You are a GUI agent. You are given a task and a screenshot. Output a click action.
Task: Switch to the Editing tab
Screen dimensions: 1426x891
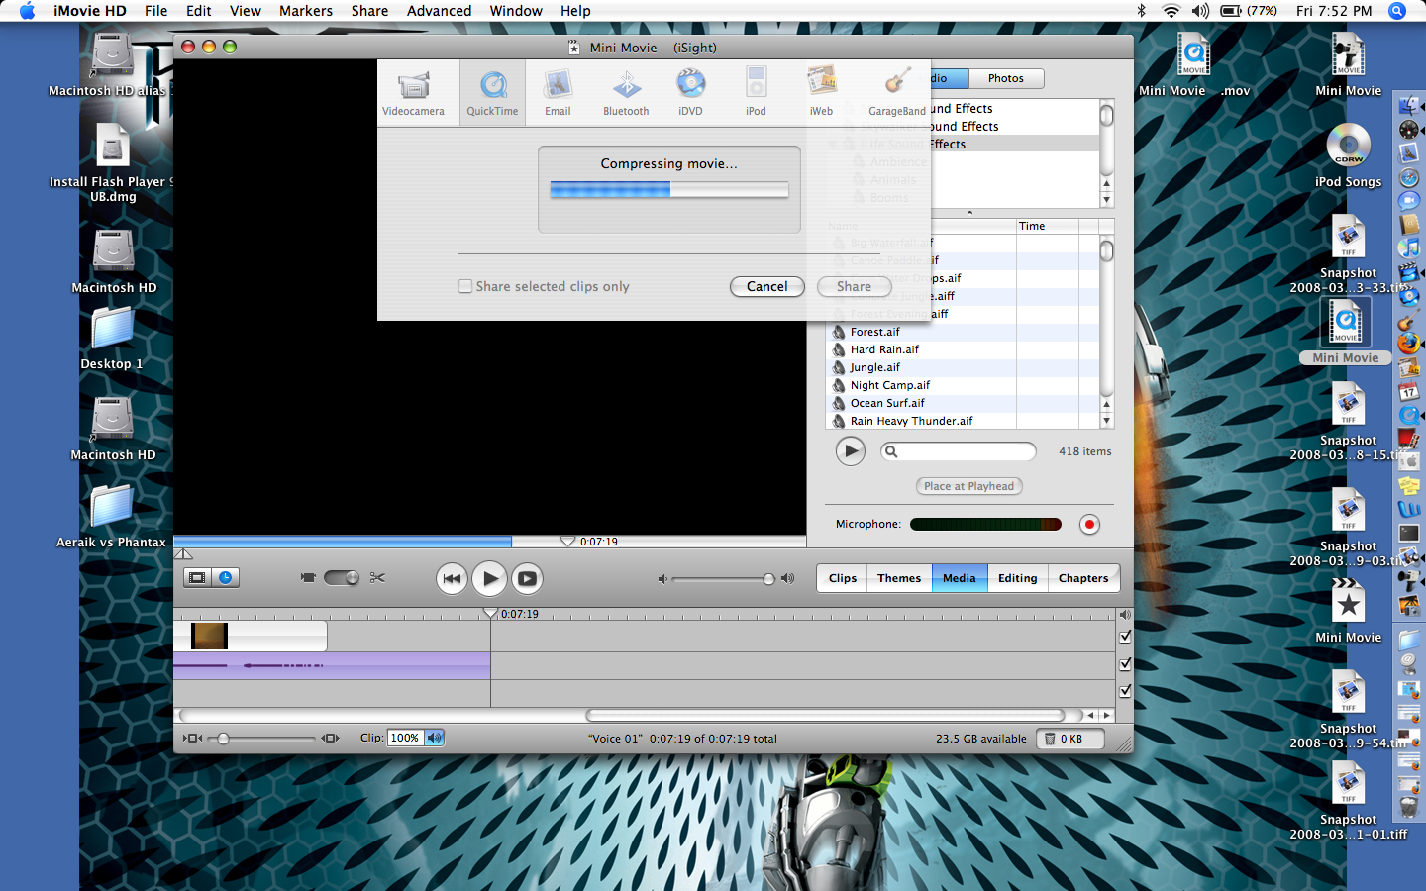[x=1017, y=577]
